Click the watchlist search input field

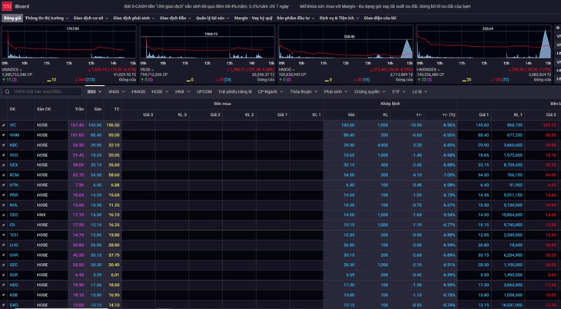(42, 92)
